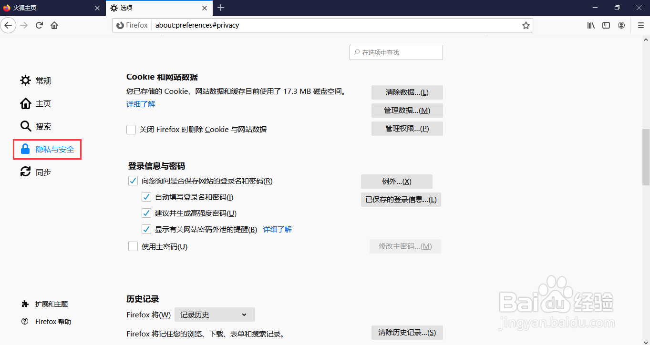Uncheck 自动填写登录名和密码
650x345 pixels.
[x=146, y=197]
